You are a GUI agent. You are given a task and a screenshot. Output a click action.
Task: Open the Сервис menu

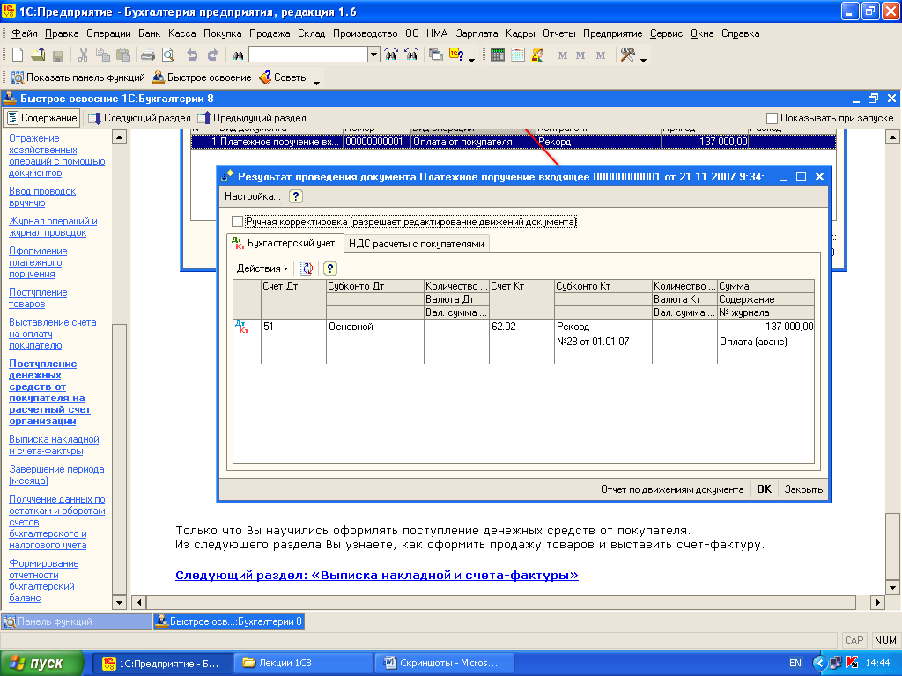666,33
